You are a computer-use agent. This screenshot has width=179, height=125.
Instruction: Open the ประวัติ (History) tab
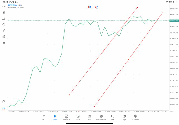coord(78,117)
